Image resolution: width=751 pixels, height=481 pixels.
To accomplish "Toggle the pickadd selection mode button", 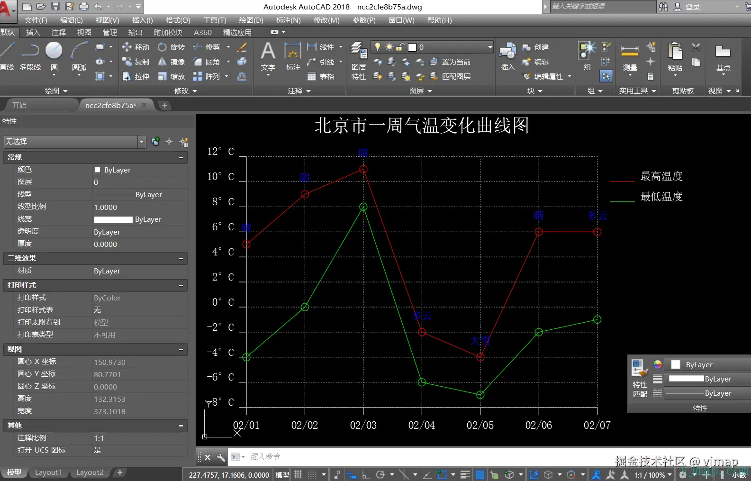I will (155, 142).
